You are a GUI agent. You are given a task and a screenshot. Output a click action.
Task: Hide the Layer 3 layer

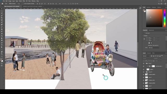tap(144, 86)
